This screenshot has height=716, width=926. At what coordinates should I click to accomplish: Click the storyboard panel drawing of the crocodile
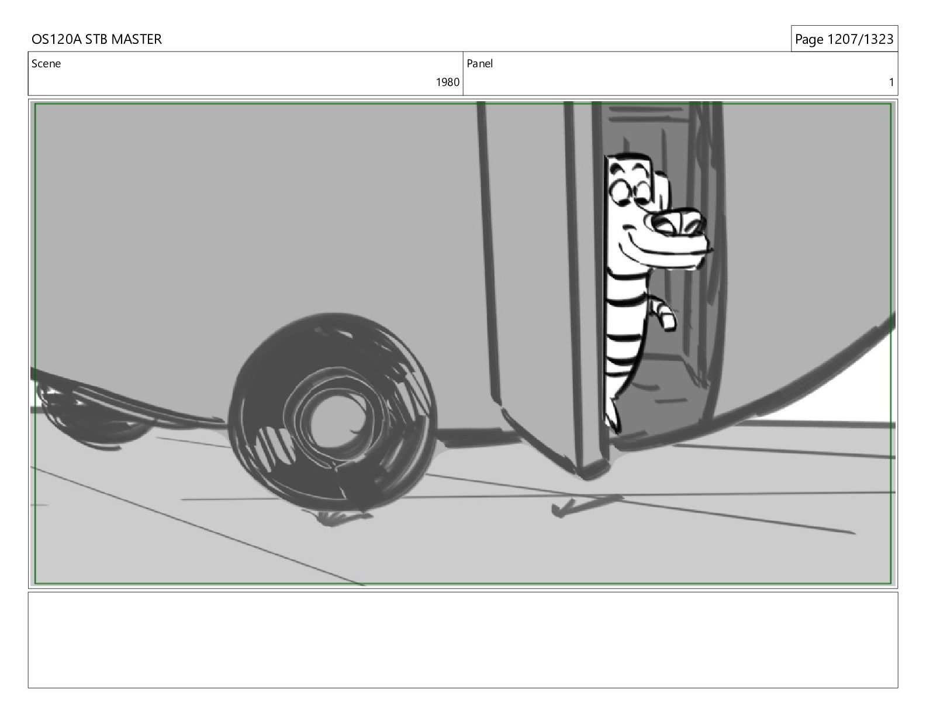[x=463, y=343]
